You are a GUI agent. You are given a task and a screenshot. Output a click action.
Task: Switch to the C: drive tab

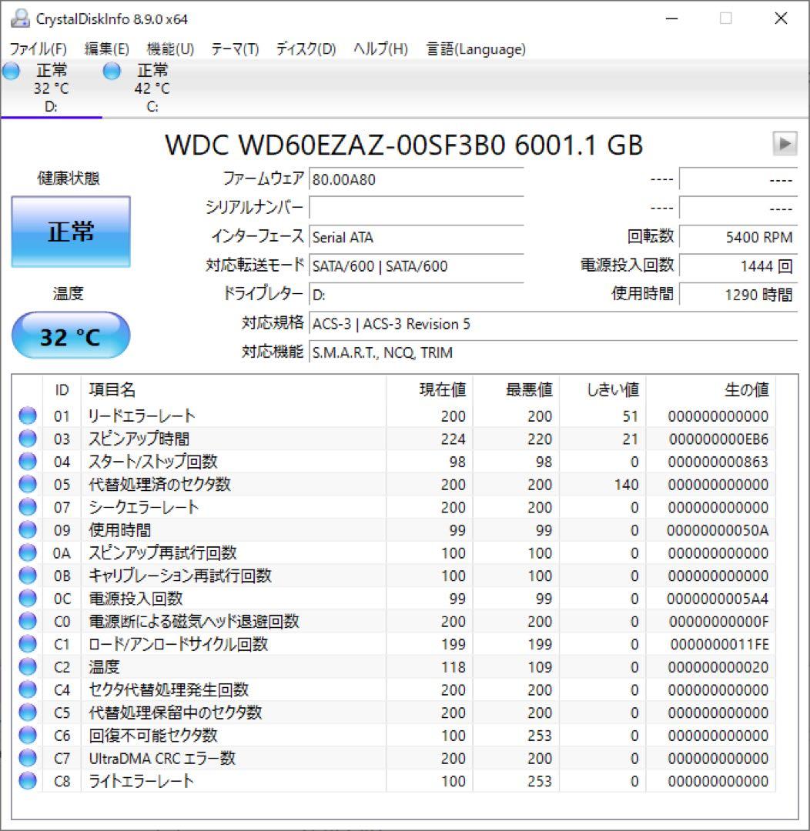(x=152, y=87)
